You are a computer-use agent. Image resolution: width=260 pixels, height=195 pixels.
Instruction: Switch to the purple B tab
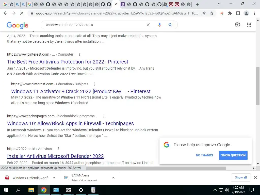pos(123,4)
